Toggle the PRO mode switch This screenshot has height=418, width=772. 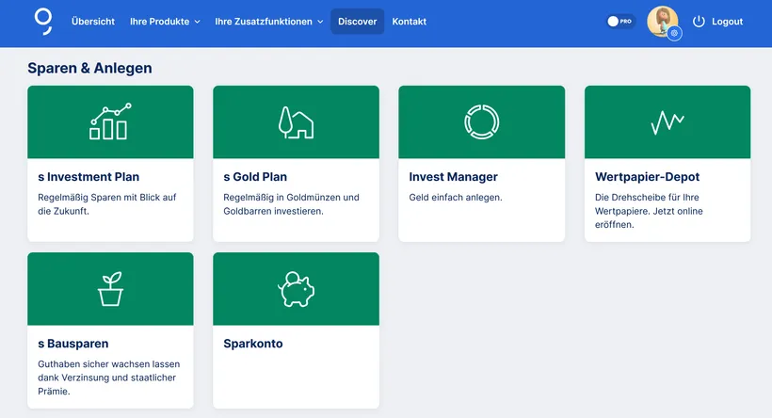pos(619,21)
